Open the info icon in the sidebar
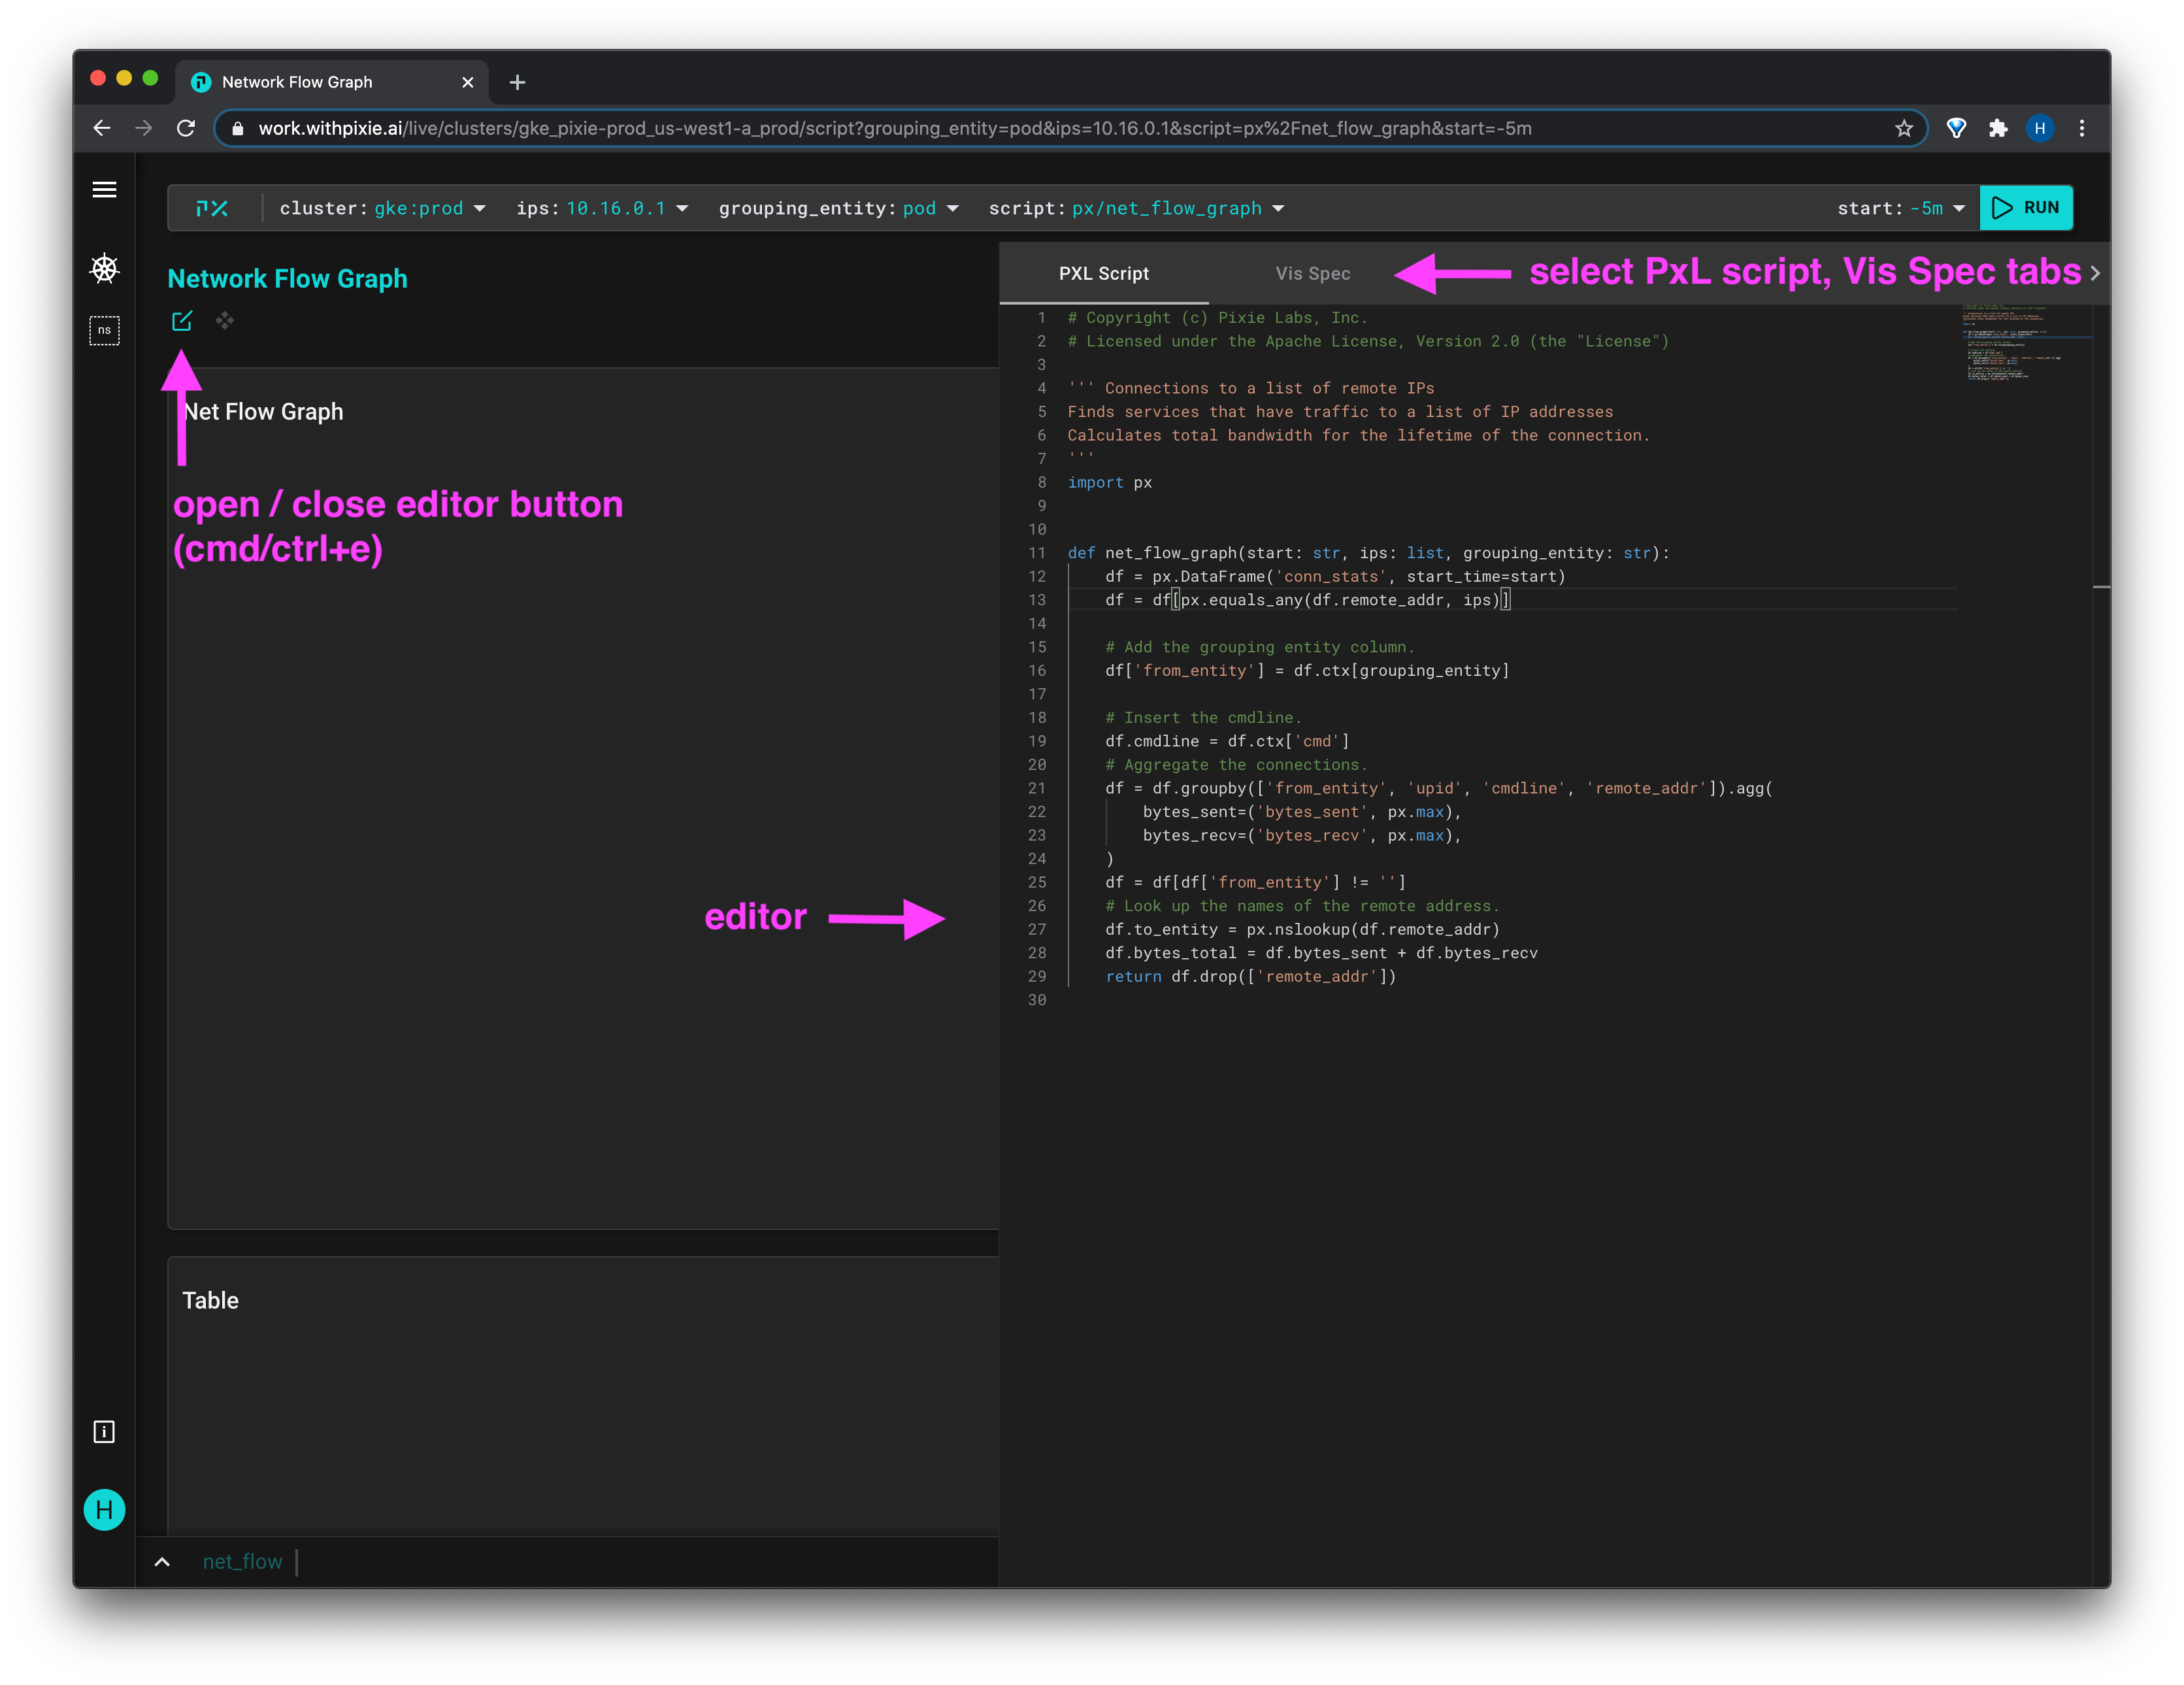The width and height of the screenshot is (2184, 1685). (104, 1432)
